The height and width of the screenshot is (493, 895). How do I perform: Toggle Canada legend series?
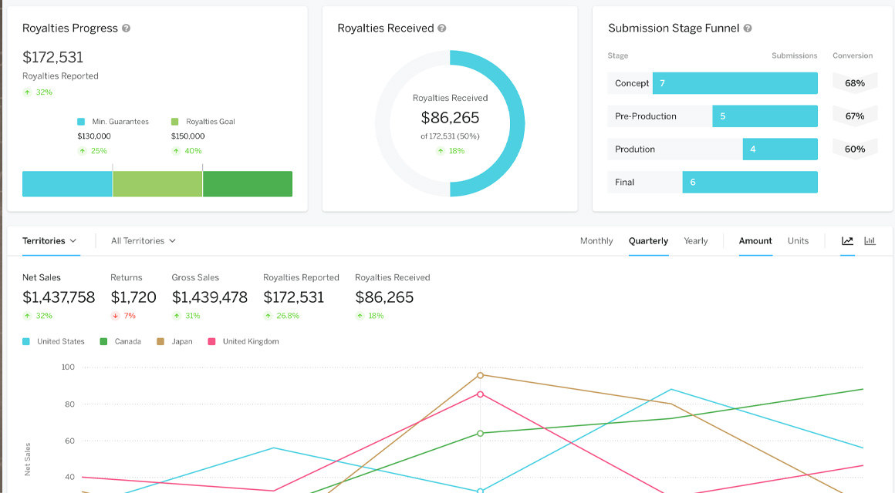(x=120, y=341)
